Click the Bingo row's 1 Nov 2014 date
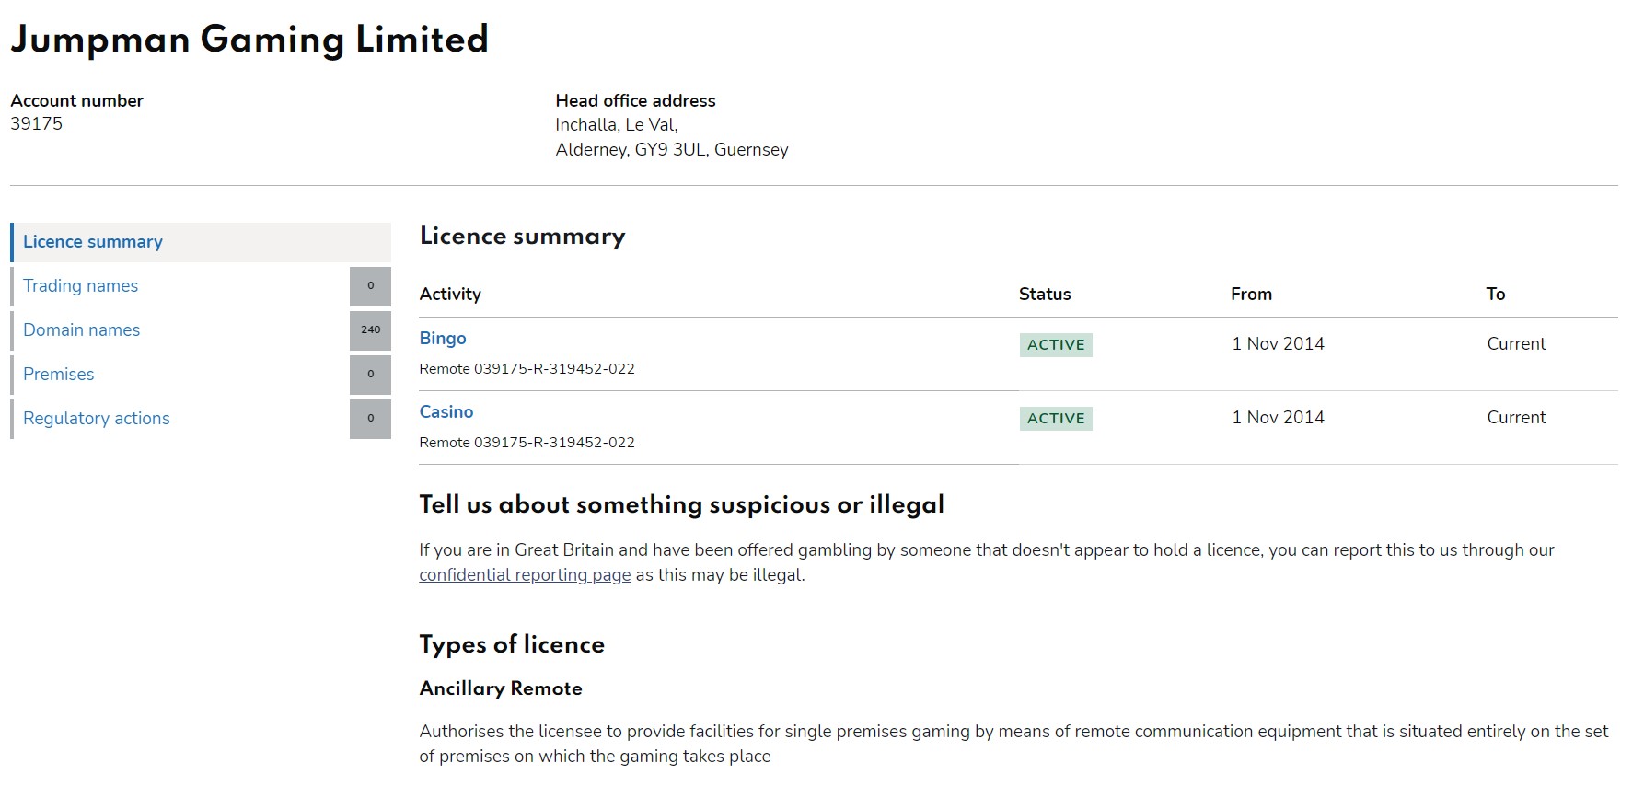Viewport: 1644px width, 786px height. [1278, 344]
